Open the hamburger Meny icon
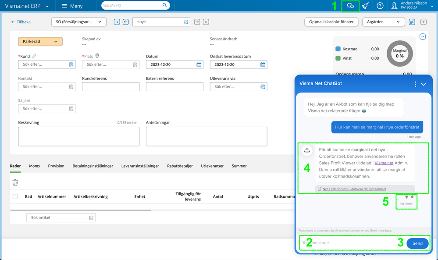 pos(64,6)
